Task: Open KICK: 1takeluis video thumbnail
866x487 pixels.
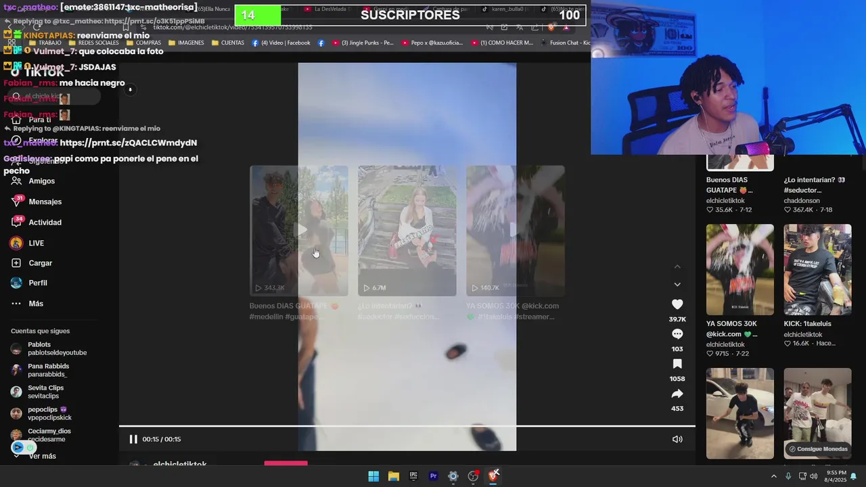Action: tap(817, 269)
